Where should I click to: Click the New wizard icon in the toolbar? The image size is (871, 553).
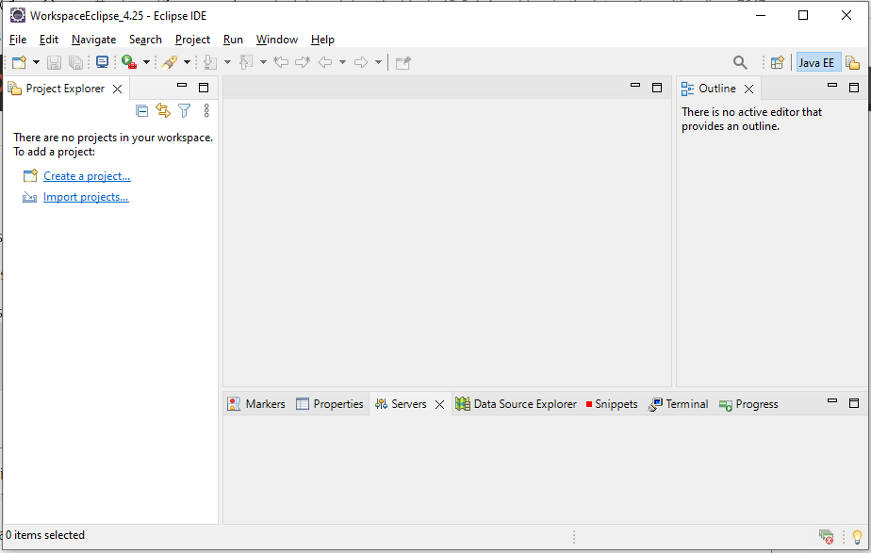point(20,62)
